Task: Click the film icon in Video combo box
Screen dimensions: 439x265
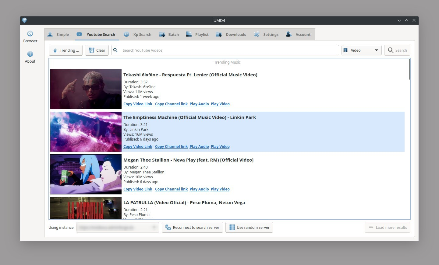Action: [345, 50]
